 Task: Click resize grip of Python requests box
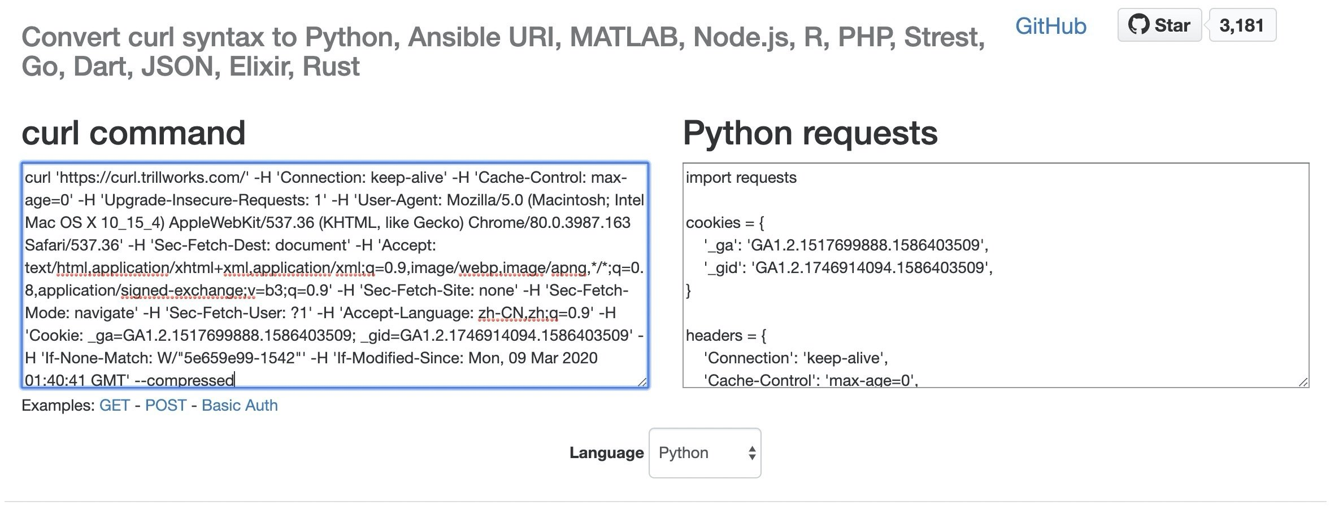point(1303,382)
